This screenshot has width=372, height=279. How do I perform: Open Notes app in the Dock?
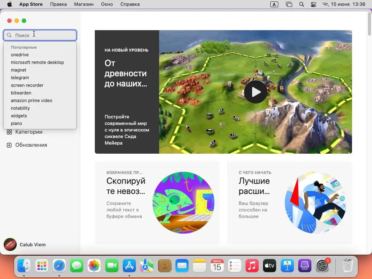pos(199,266)
